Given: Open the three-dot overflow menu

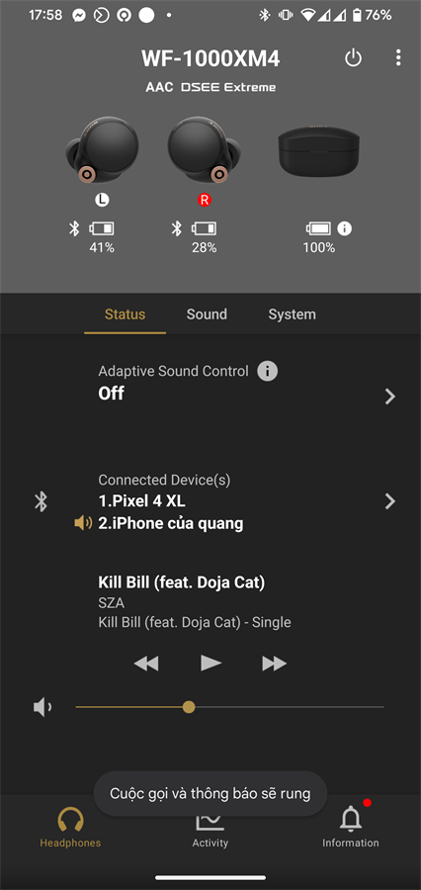Looking at the screenshot, I should [x=398, y=57].
